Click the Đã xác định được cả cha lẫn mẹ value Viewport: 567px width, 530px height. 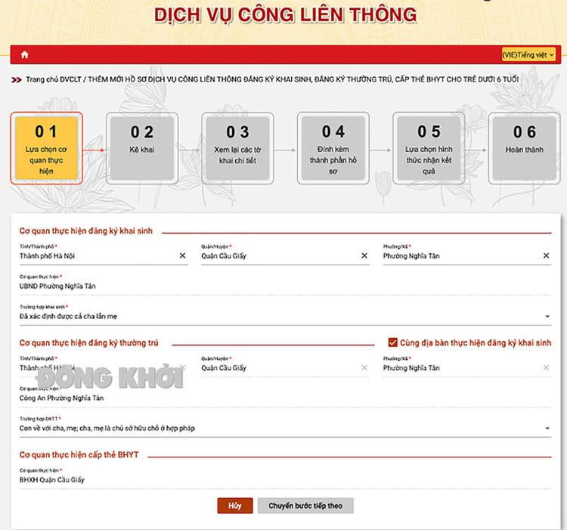click(x=68, y=316)
